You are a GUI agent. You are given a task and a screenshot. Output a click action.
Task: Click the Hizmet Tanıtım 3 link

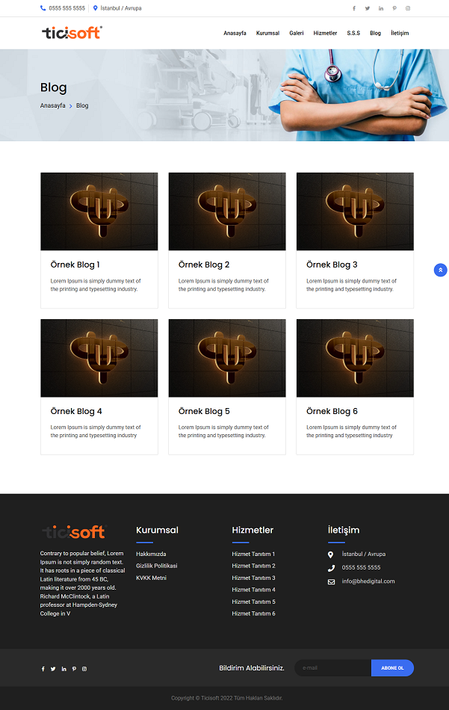(253, 578)
